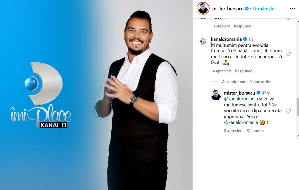Click Urmărește to follow mister_bursucu
Image resolution: width=299 pixels, height=190 pixels.
point(264,9)
